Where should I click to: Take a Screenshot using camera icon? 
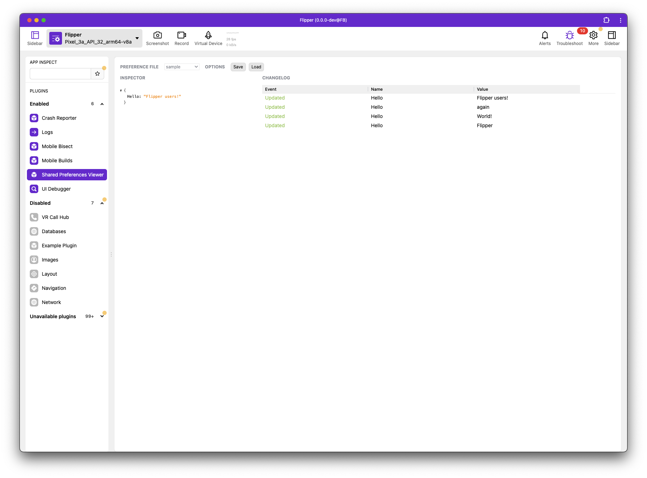click(x=157, y=35)
